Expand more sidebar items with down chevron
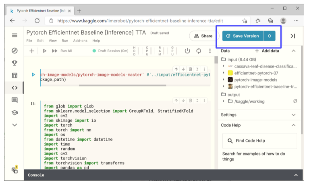Image resolution: width=309 pixels, height=185 pixels. [x=15, y=125]
